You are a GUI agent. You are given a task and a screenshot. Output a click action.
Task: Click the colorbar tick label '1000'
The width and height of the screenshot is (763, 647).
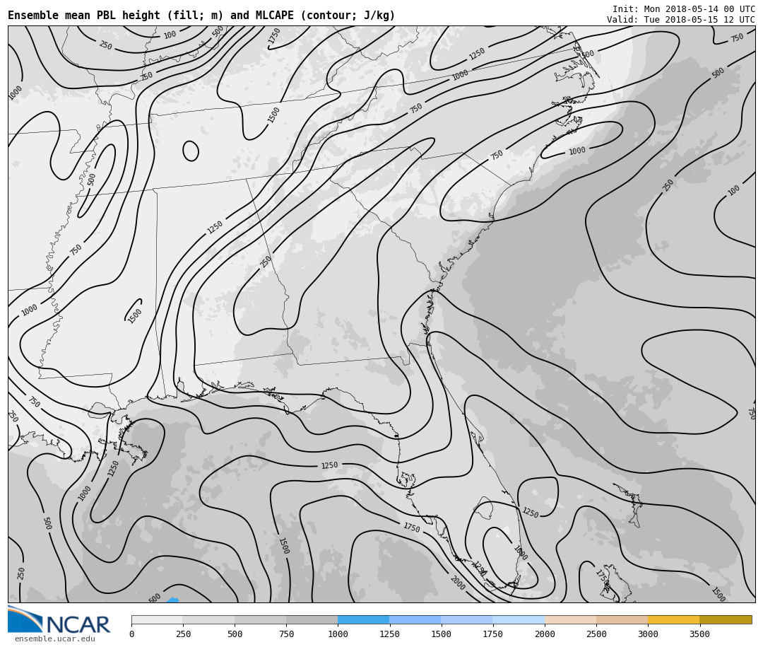(338, 634)
